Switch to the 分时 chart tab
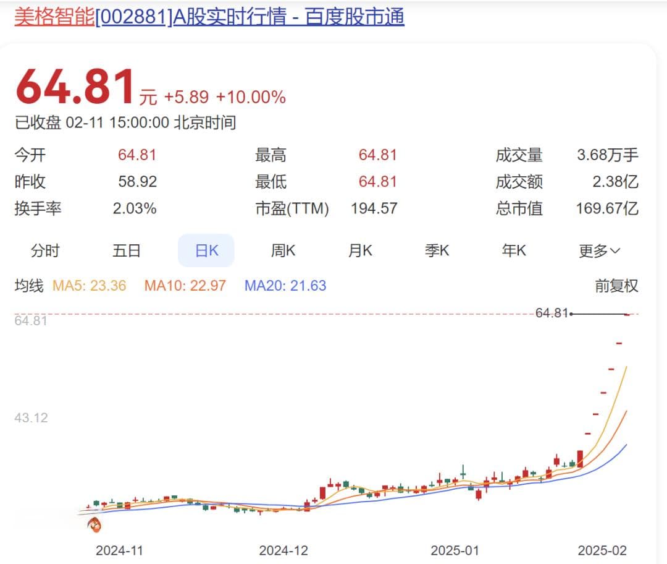Image resolution: width=667 pixels, height=564 pixels. pyautogui.click(x=44, y=250)
